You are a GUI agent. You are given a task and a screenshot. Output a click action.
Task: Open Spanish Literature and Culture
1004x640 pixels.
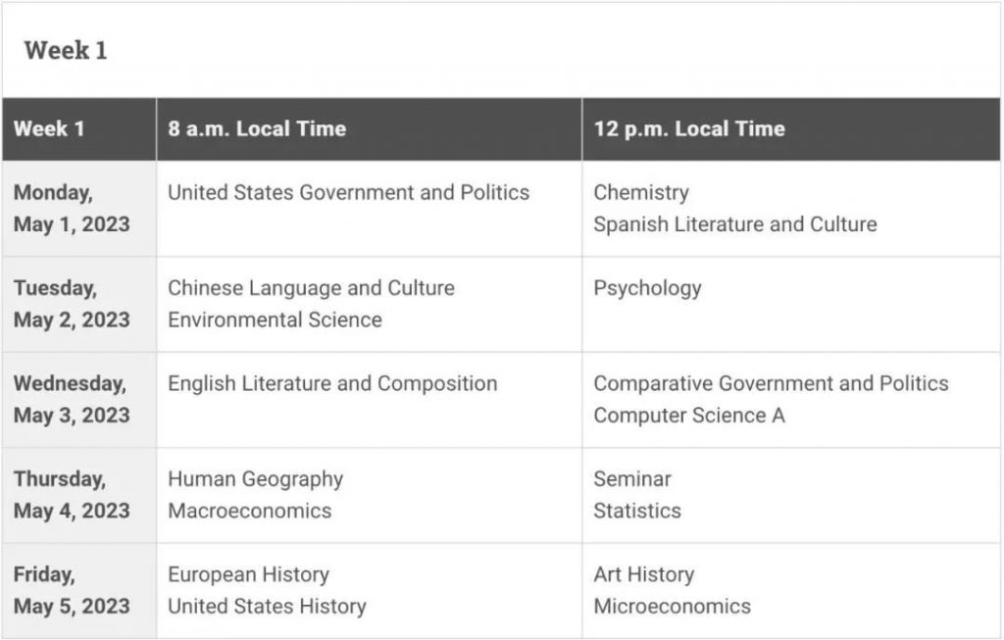pos(735,224)
